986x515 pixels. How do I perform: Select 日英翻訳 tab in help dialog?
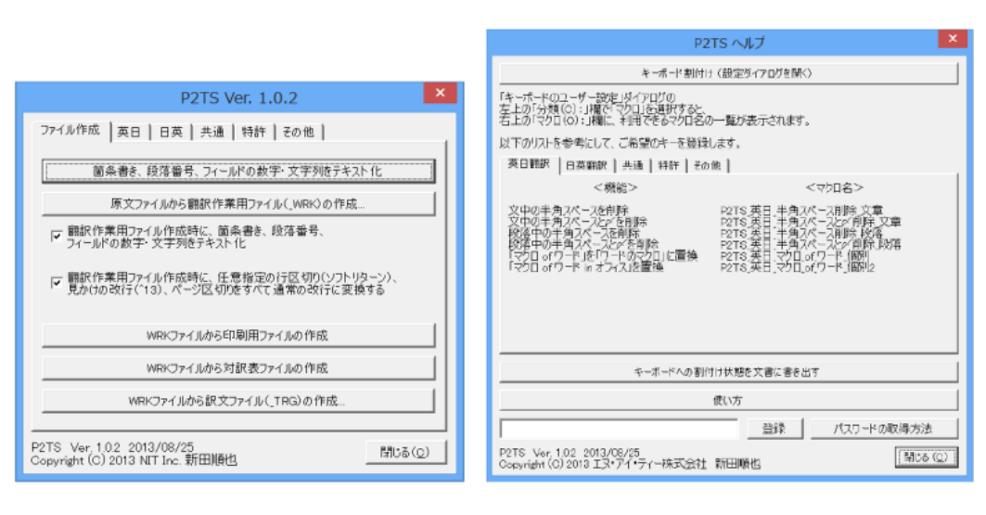[x=585, y=166]
